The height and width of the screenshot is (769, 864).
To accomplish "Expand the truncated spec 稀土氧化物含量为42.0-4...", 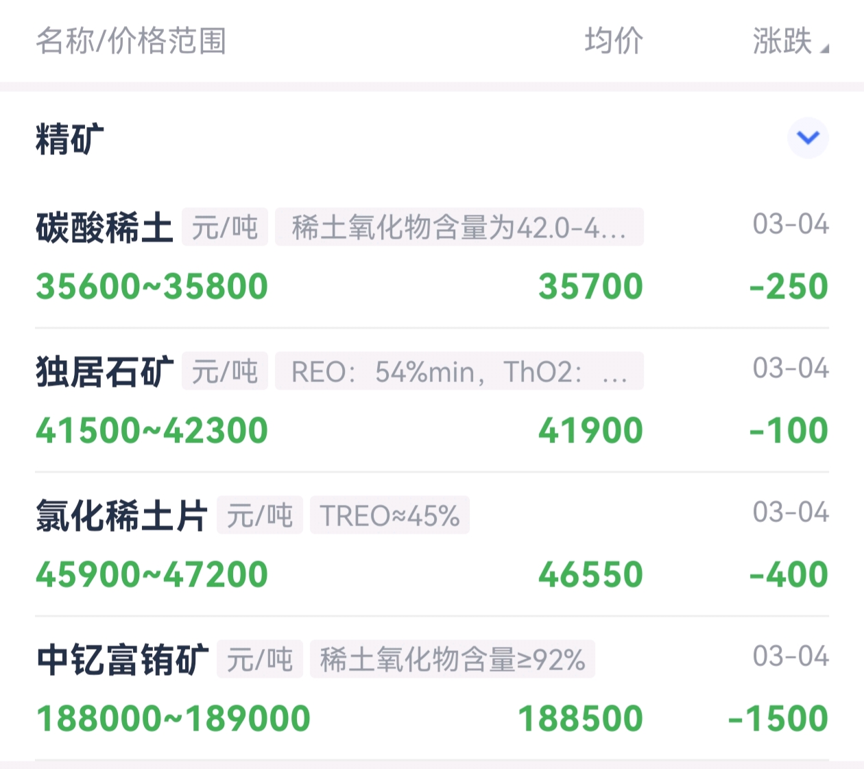I will [x=459, y=228].
